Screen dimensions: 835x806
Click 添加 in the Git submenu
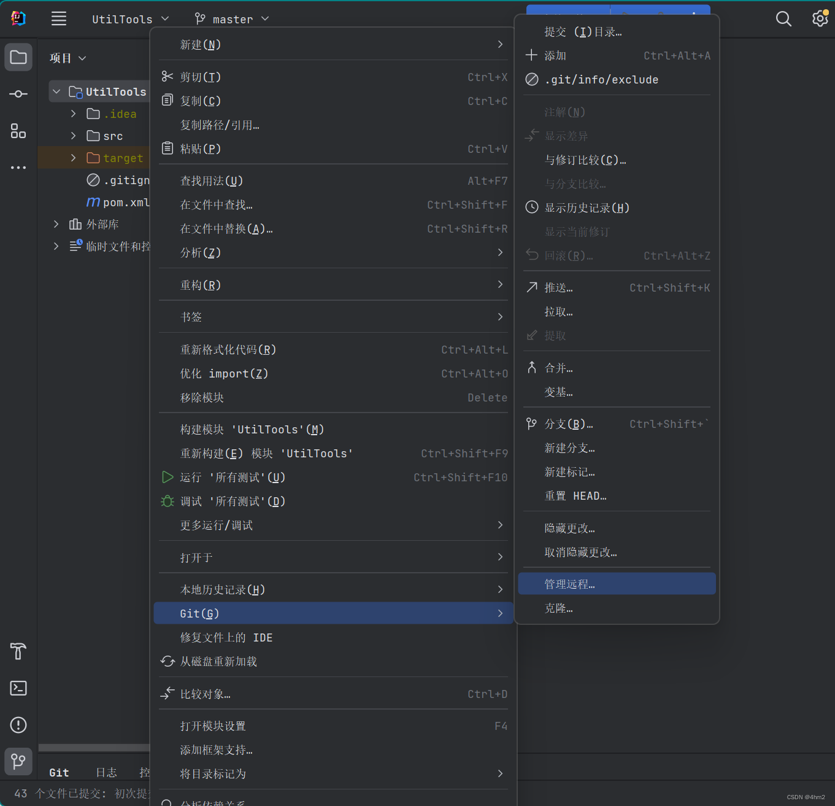pos(617,55)
